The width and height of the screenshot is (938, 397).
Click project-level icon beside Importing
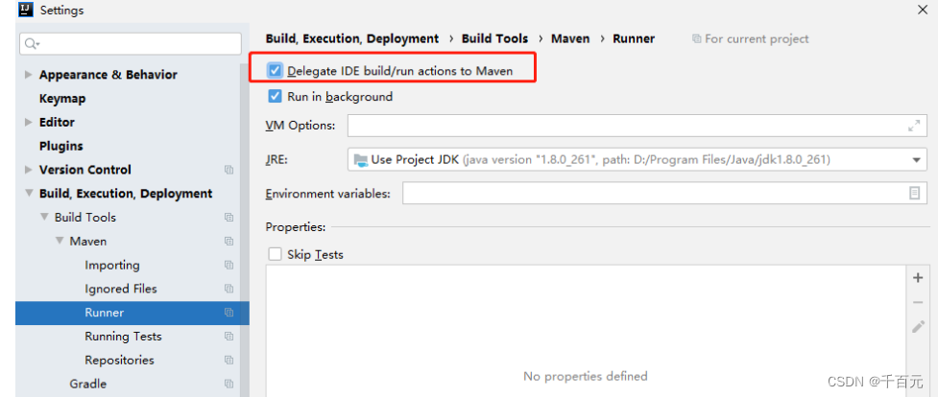(228, 266)
